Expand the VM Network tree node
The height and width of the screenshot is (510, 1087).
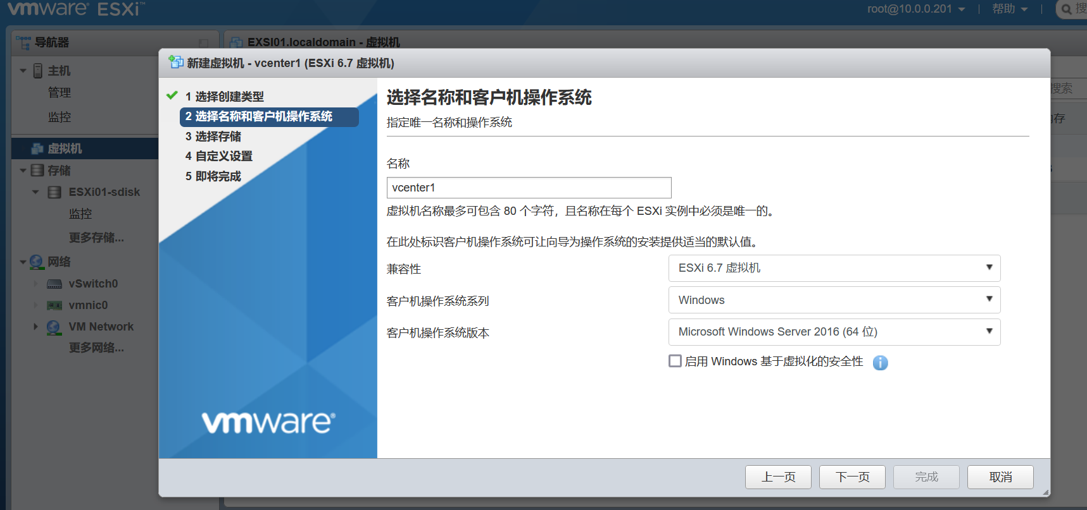[x=35, y=327]
